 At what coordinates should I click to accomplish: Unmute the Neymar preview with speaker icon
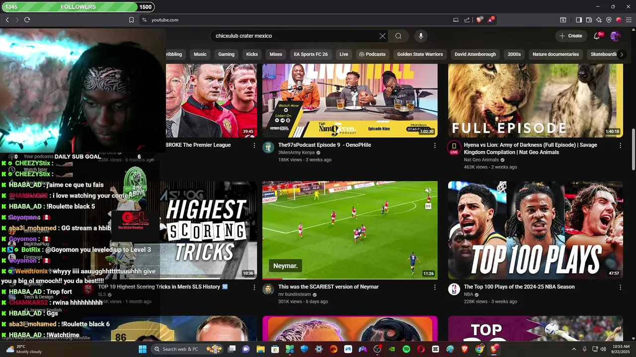coord(428,190)
